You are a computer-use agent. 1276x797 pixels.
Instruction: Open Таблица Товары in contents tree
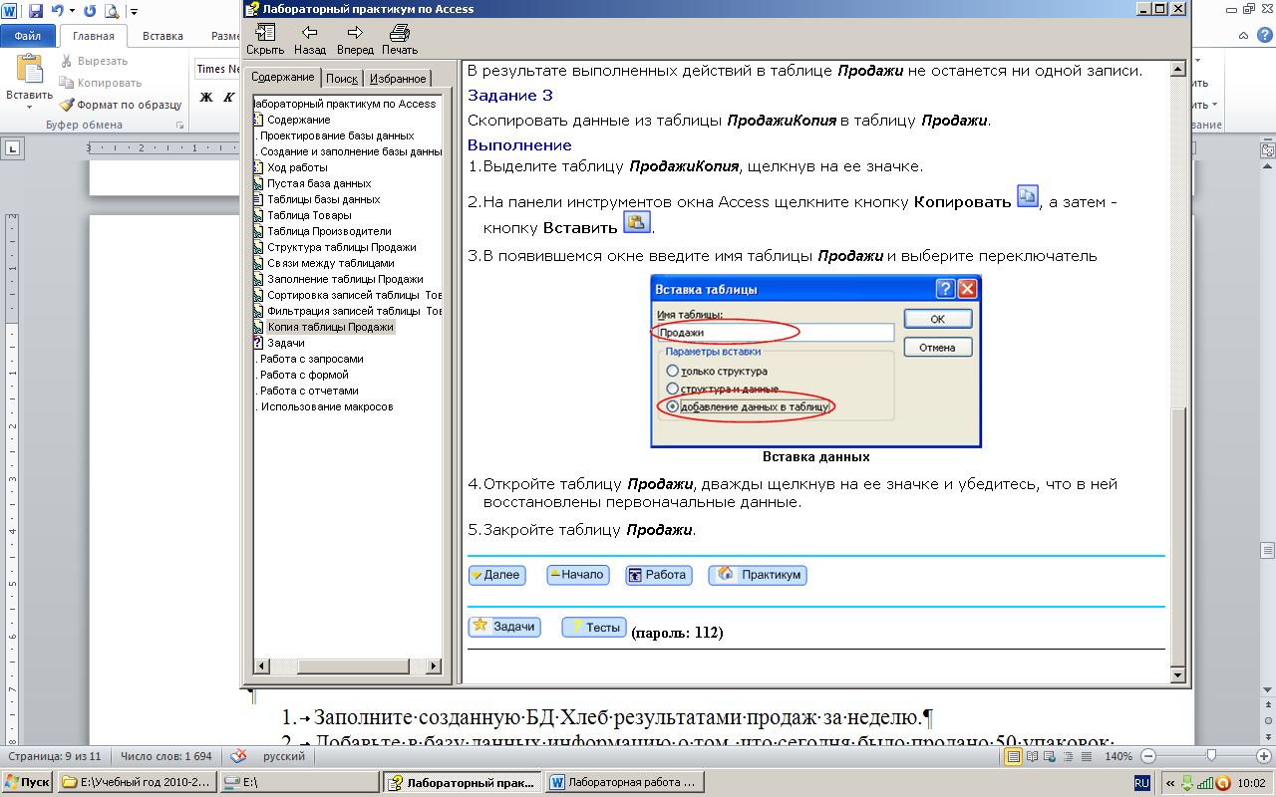click(x=309, y=215)
